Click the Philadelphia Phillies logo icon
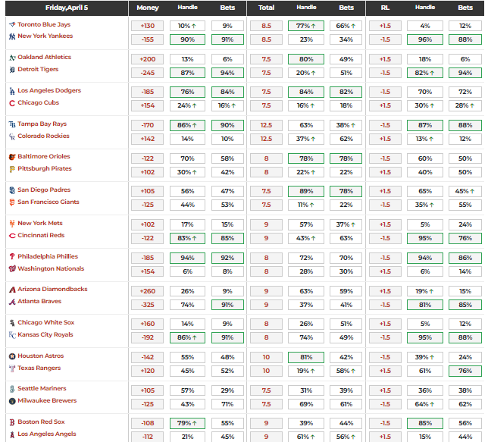Image resolution: width=488 pixels, height=442 pixels. [x=12, y=256]
